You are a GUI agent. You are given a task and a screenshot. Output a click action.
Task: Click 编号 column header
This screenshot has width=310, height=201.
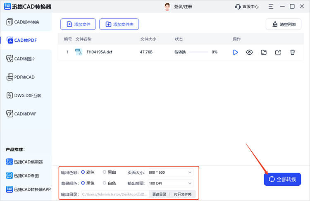[68, 39]
